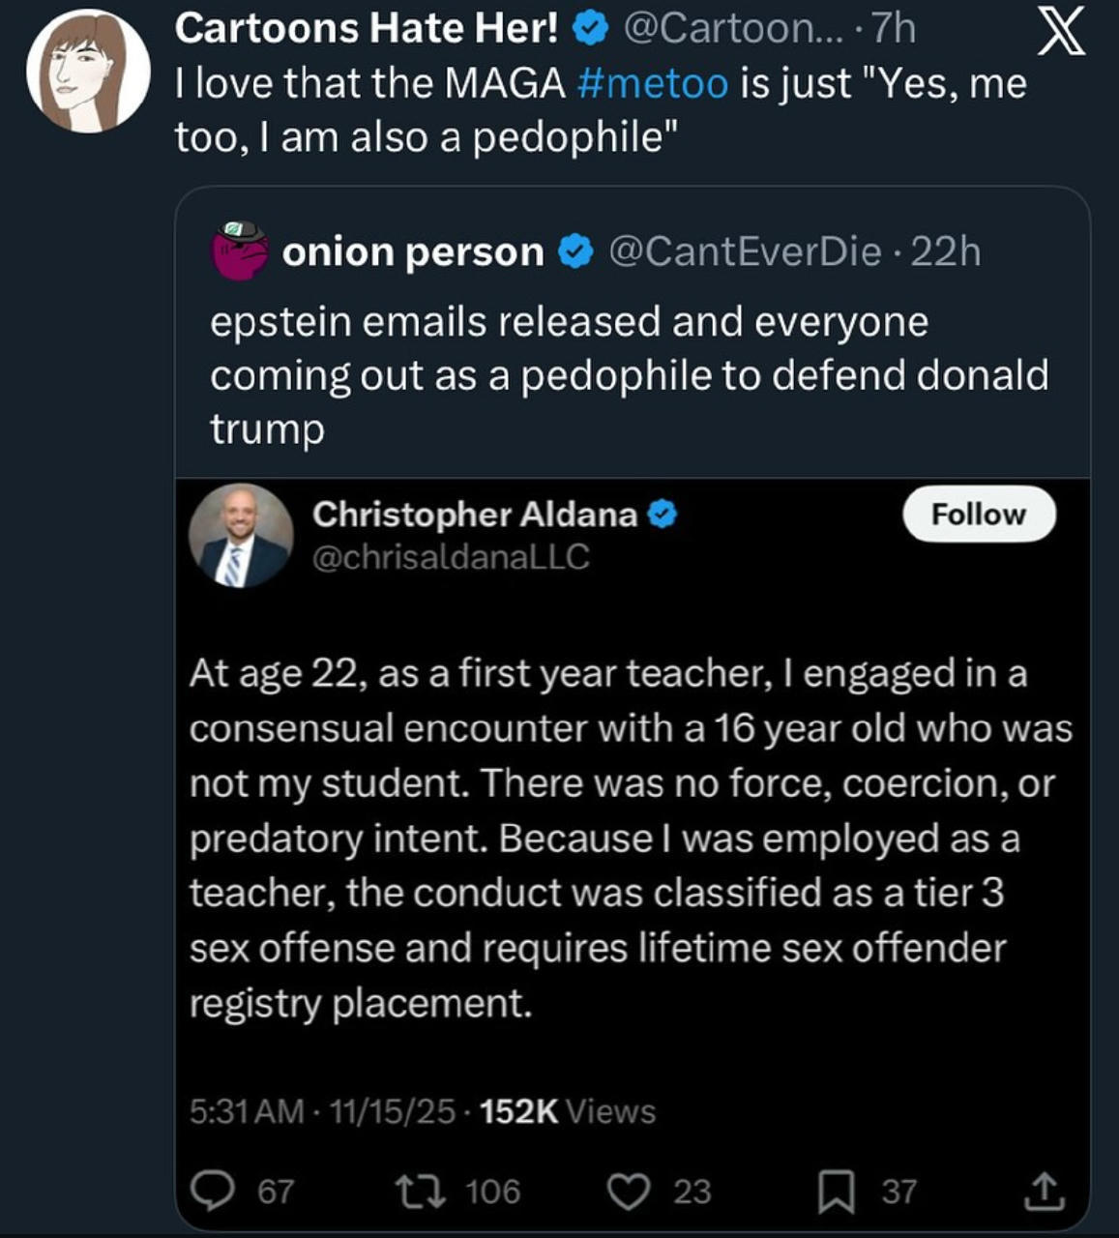1119x1238 pixels.
Task: Click onion person's verified badge
Action: pos(576,252)
